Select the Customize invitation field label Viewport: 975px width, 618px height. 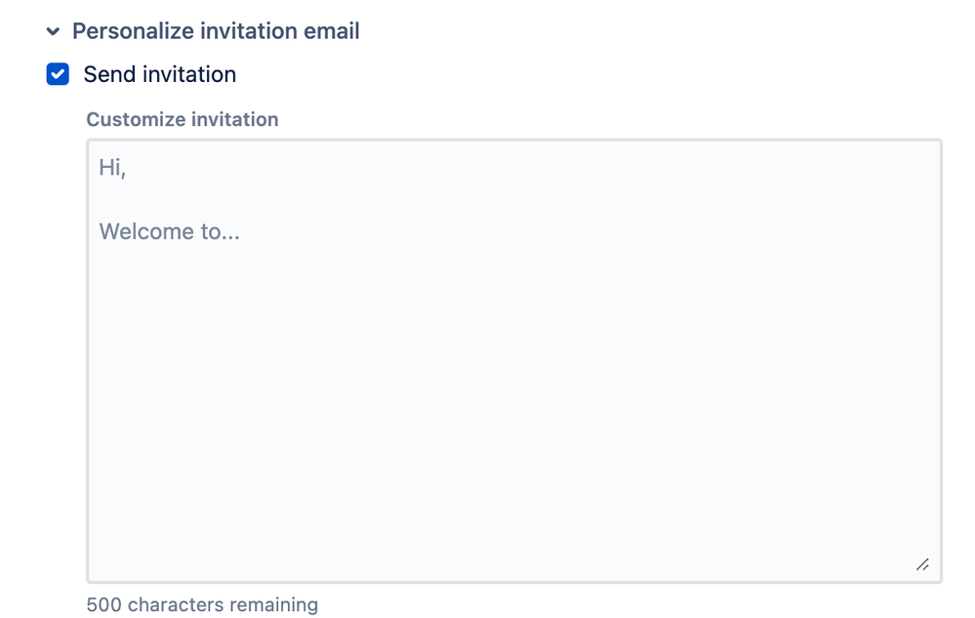coord(182,119)
